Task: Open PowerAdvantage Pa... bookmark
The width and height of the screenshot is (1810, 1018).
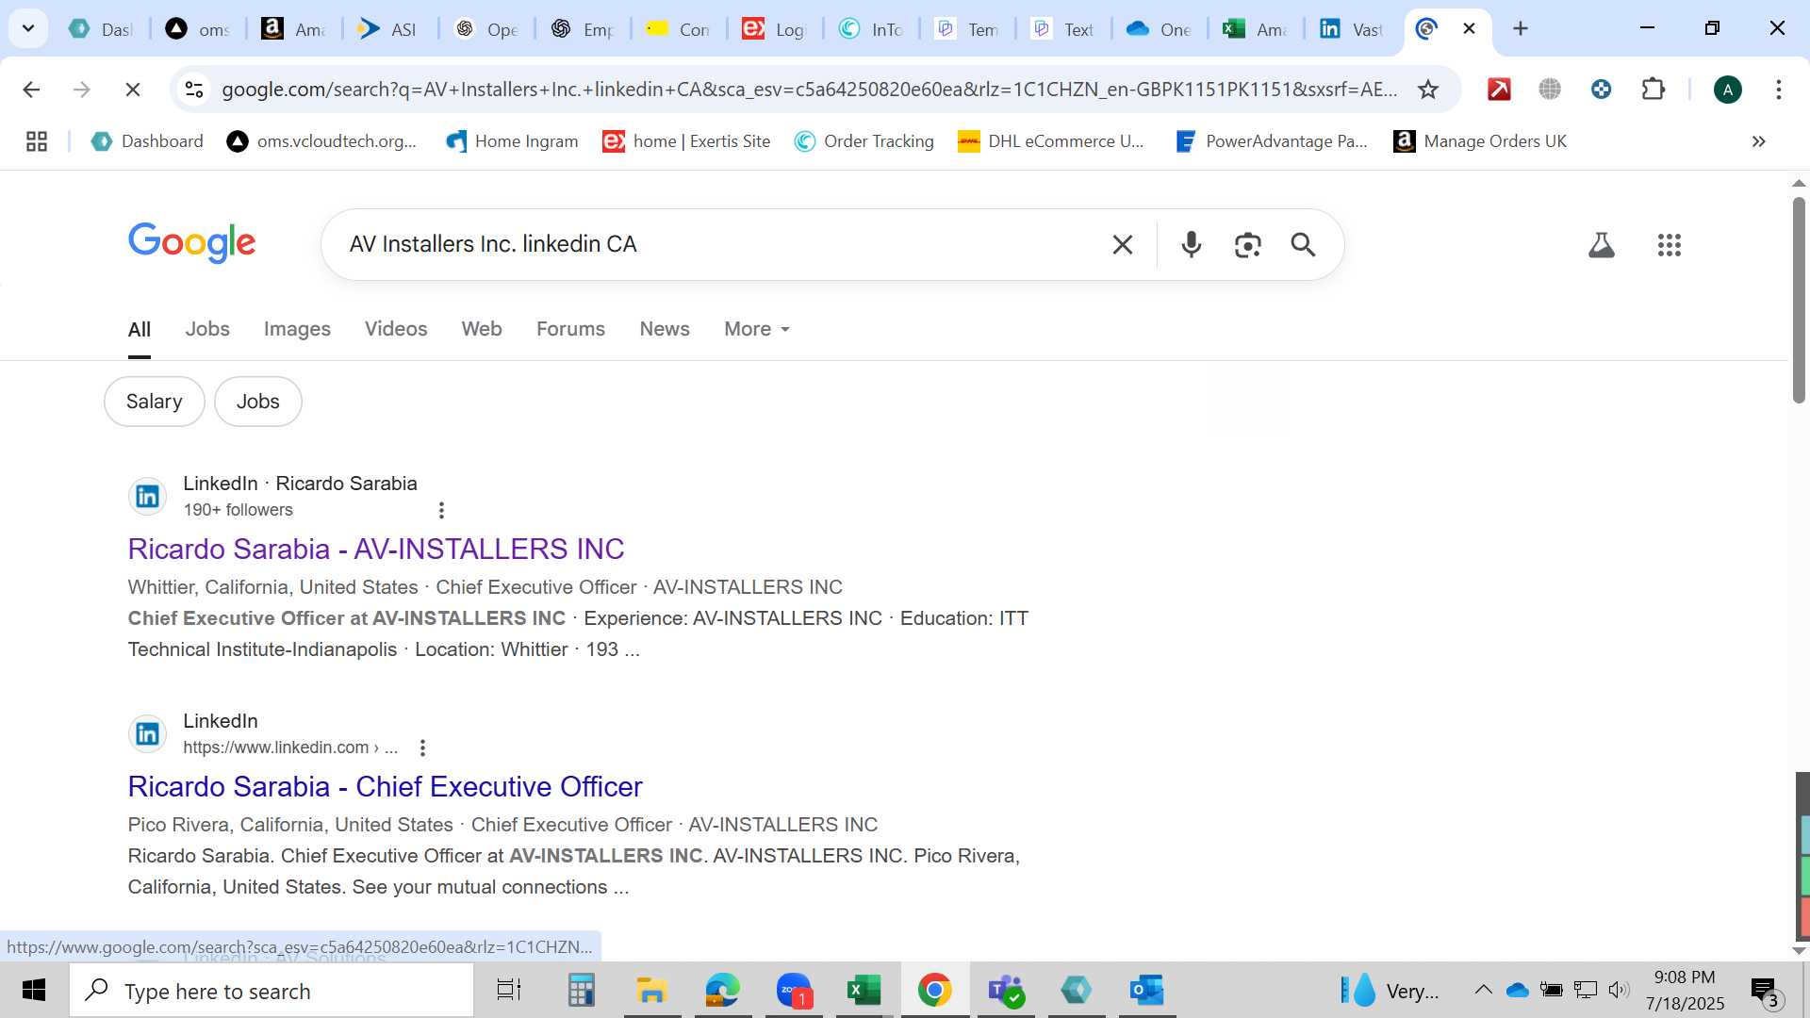Action: point(1272,141)
